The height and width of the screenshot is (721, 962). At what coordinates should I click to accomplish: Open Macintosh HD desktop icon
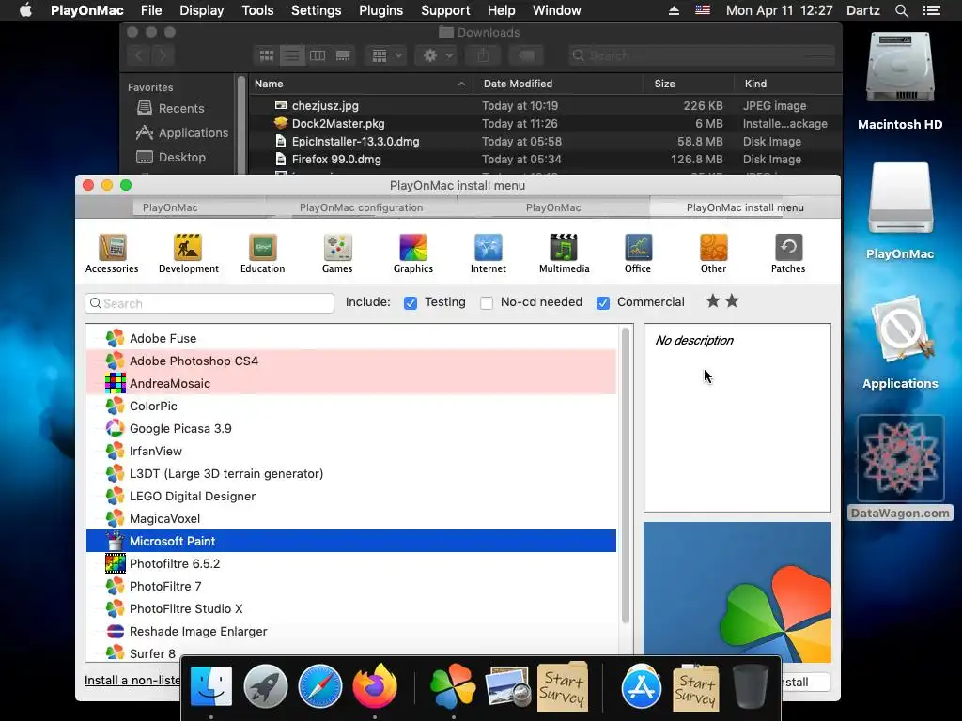tap(899, 81)
